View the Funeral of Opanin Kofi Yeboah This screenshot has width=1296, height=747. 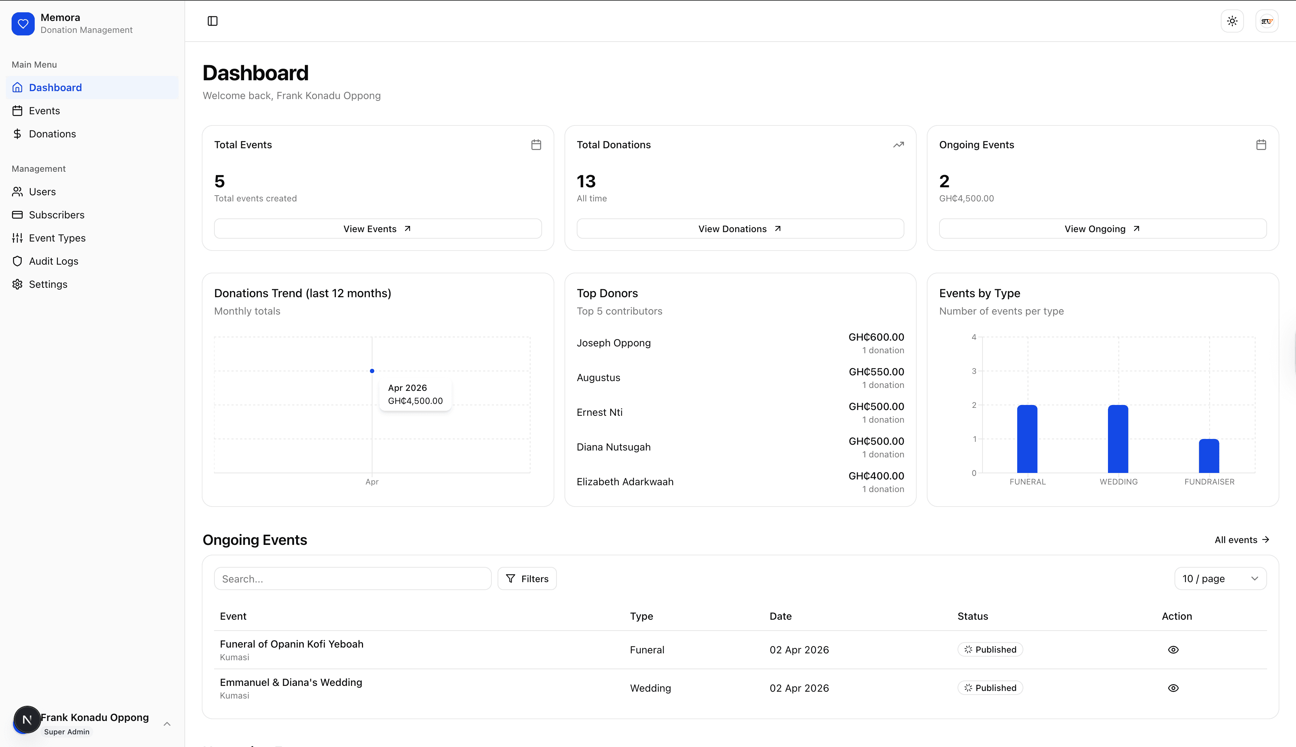pos(1173,649)
